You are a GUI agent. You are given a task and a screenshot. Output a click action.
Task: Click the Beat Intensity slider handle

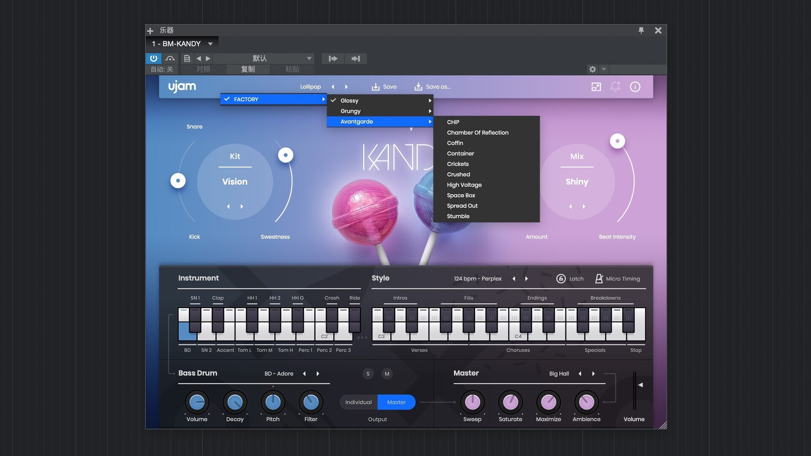[617, 141]
